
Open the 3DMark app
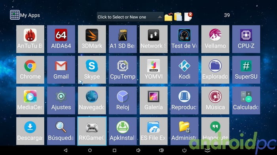pyautogui.click(x=92, y=39)
